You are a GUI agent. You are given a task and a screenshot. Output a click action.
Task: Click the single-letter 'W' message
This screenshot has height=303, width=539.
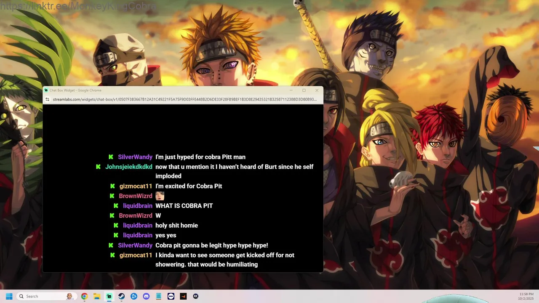(x=158, y=215)
